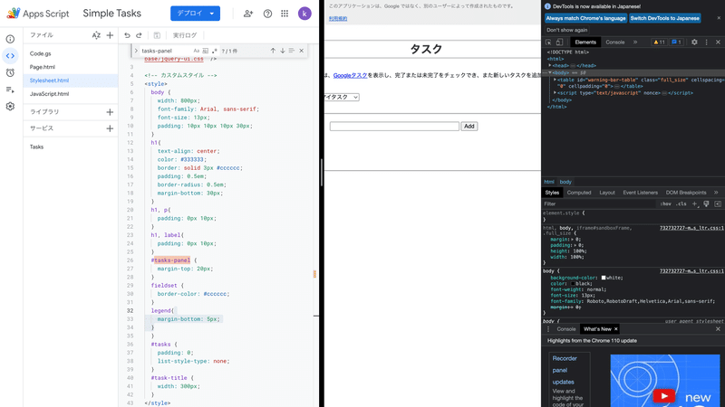Click Always match Chrome's language button
The image size is (725, 407).
[x=585, y=18]
